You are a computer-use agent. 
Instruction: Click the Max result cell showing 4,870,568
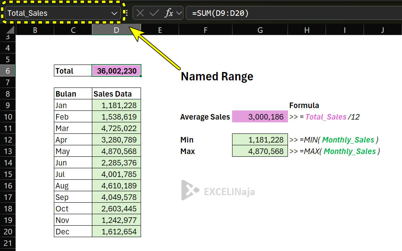[x=260, y=151]
